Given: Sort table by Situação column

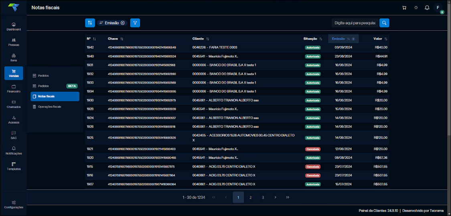Looking at the screenshot, I should point(313,39).
